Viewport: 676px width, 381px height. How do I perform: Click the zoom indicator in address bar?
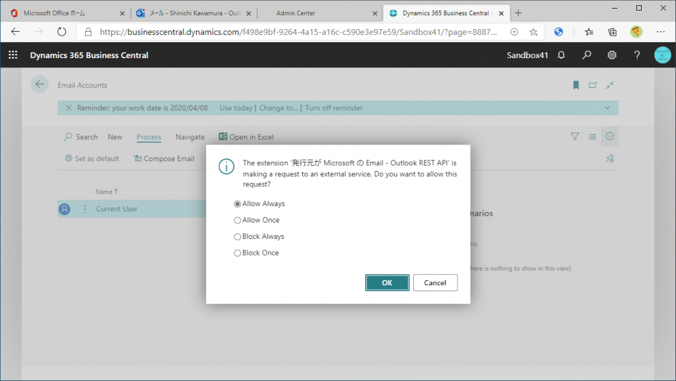514,32
